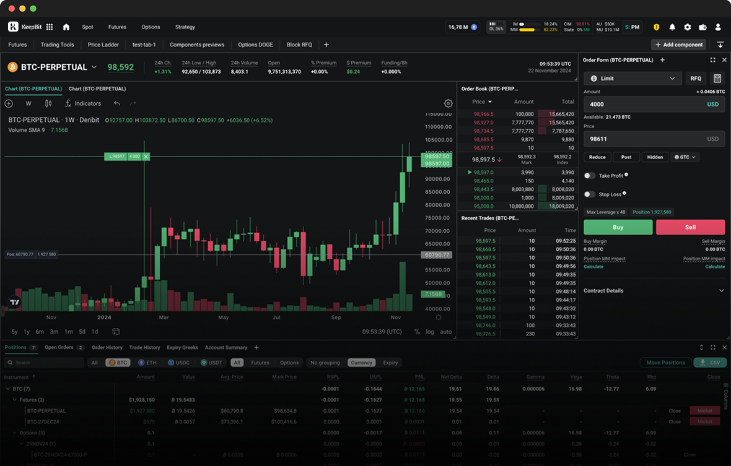The width and height of the screenshot is (731, 466).
Task: Open the RFQ calculator icon in Order Form
Action: (x=718, y=78)
